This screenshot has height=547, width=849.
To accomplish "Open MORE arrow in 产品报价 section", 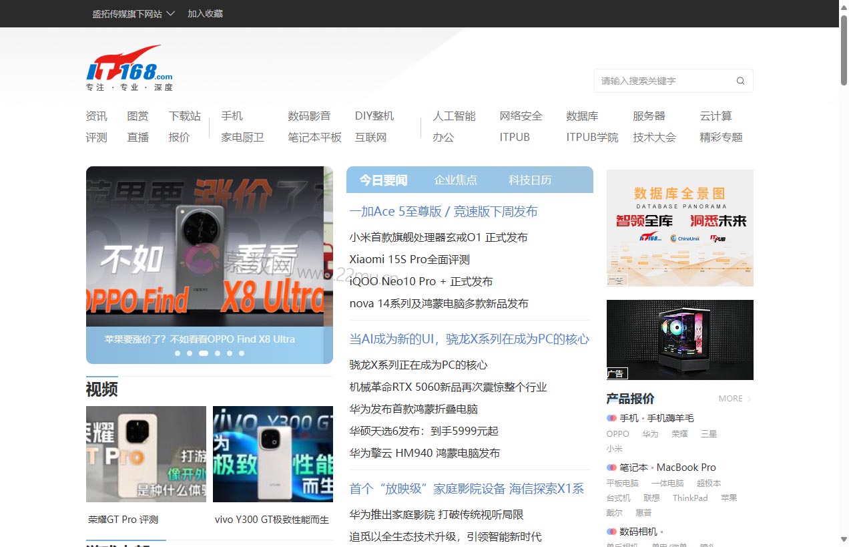I will point(735,399).
